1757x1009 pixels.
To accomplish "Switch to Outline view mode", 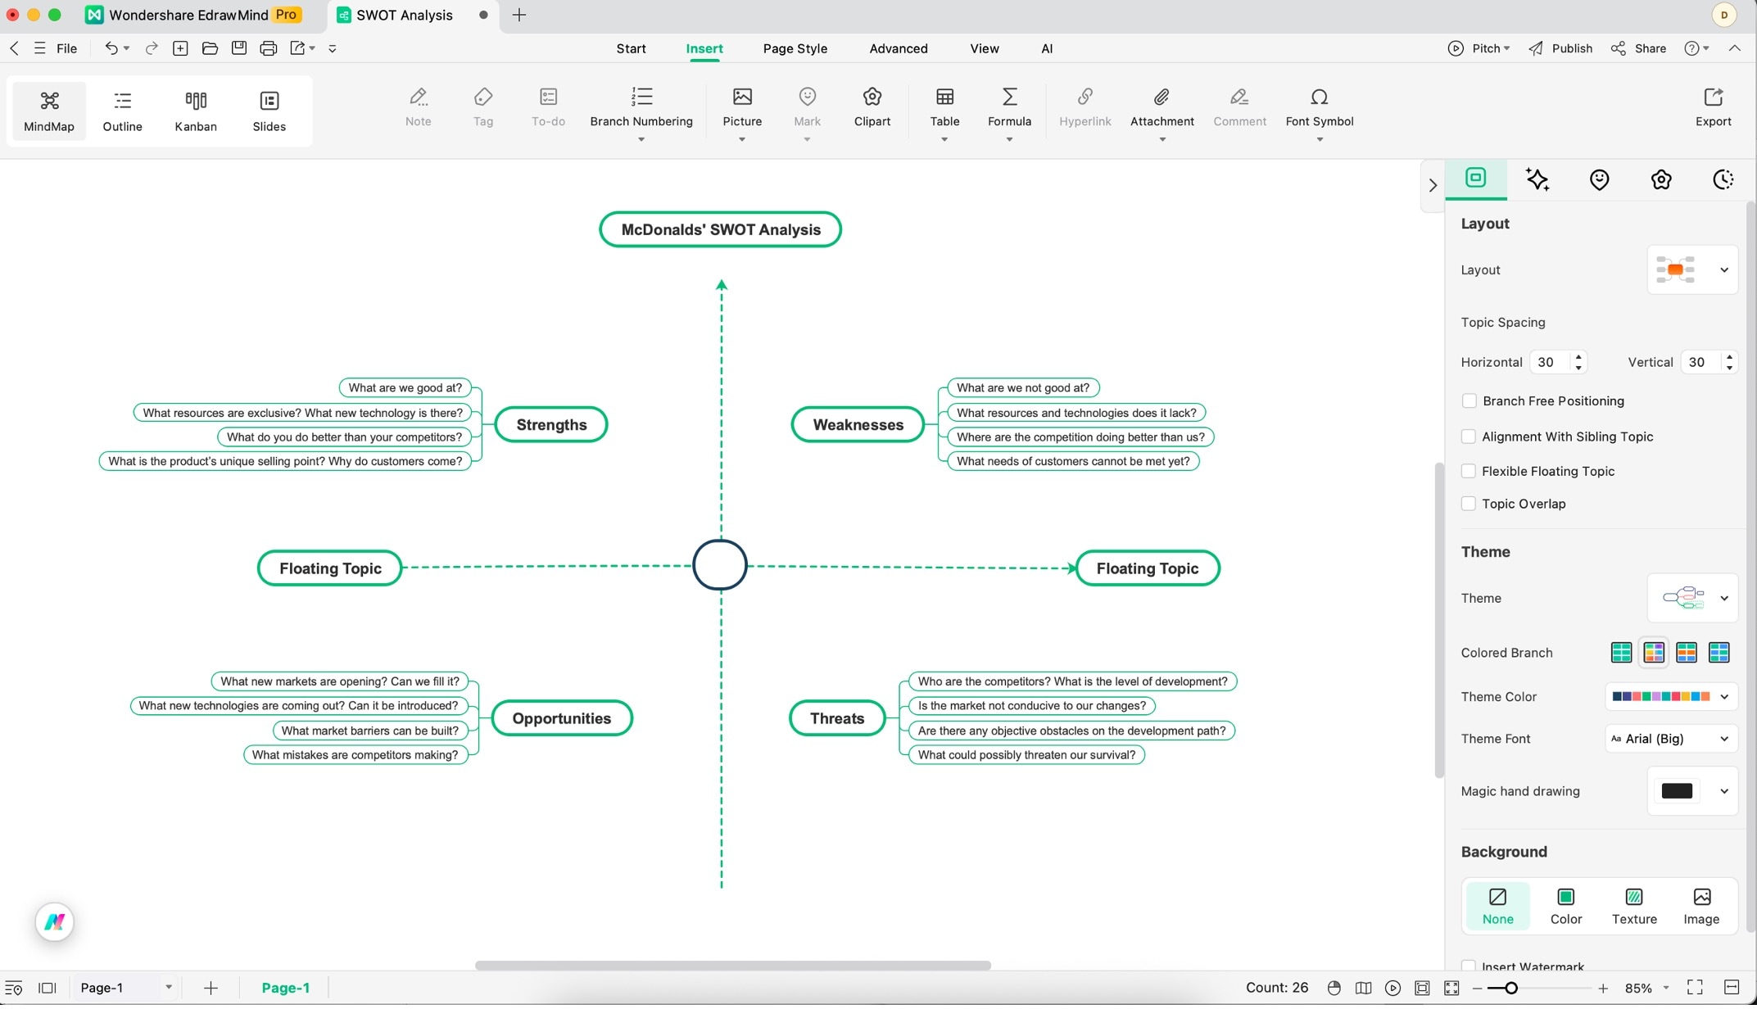I will 122,111.
